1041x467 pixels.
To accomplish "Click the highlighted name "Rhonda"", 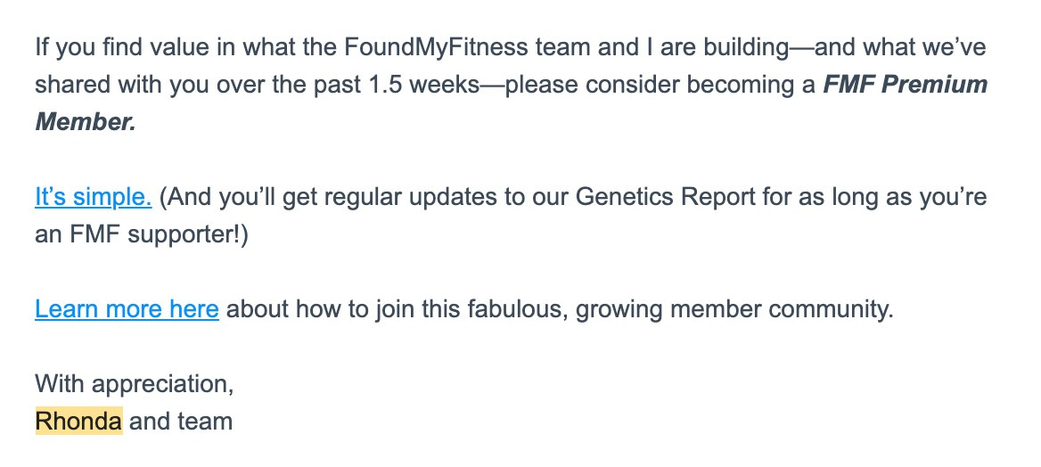I will (78, 421).
